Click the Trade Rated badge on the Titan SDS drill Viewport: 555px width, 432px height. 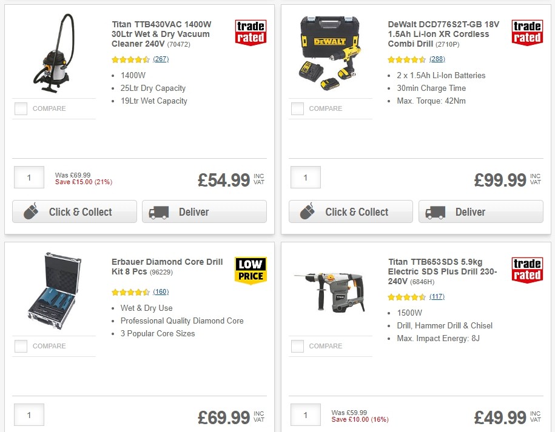(527, 271)
